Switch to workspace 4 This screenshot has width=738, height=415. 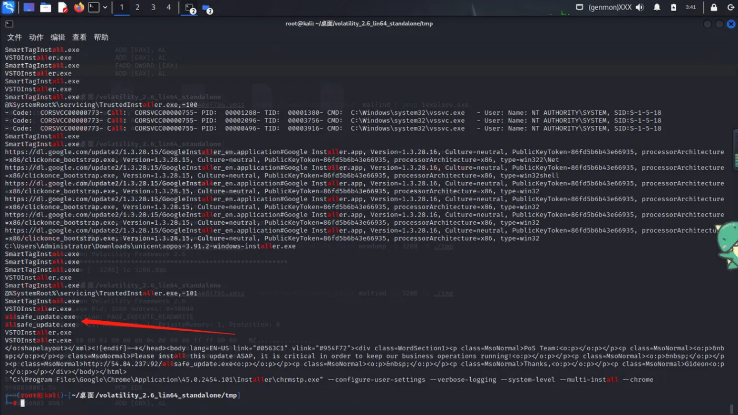(x=169, y=7)
